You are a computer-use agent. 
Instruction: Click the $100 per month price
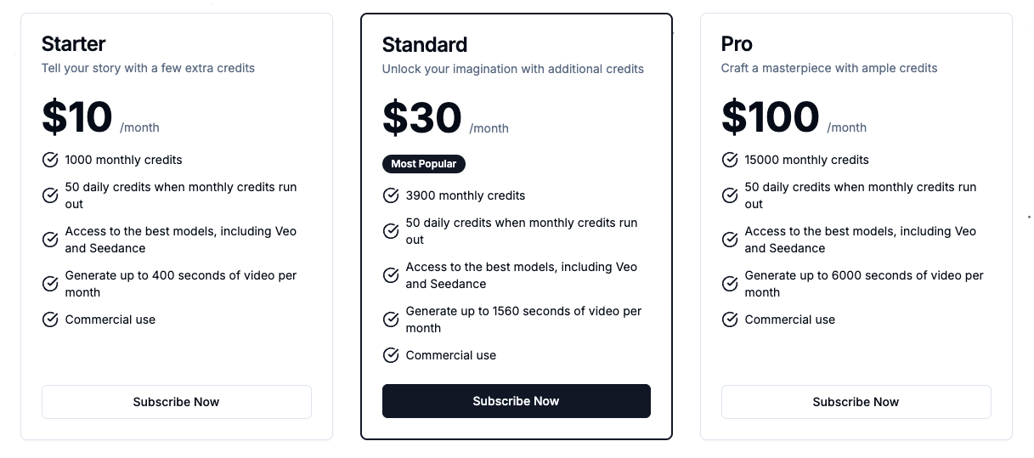(770, 118)
